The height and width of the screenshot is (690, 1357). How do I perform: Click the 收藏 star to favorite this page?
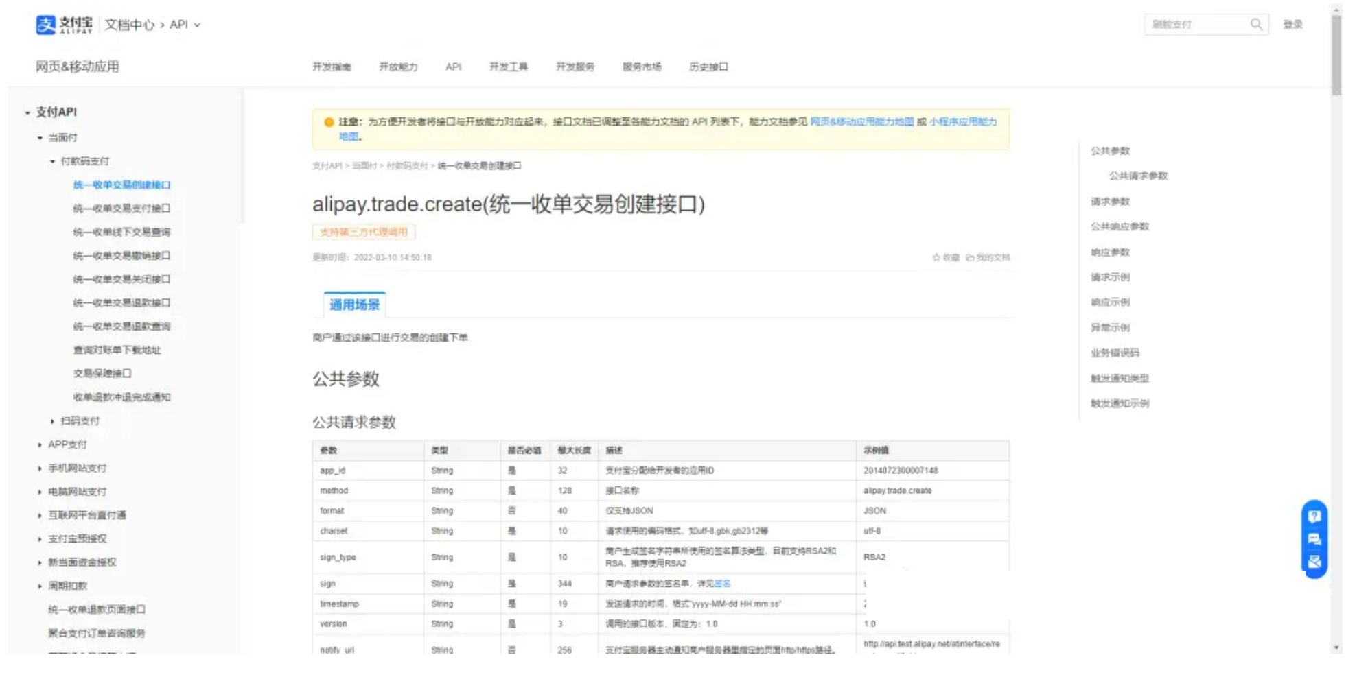coord(946,258)
